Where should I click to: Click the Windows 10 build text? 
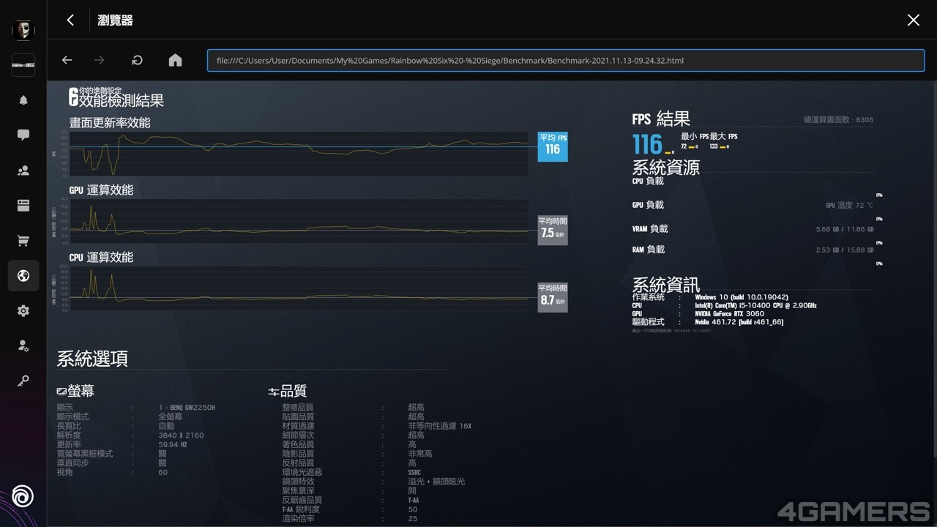click(742, 297)
